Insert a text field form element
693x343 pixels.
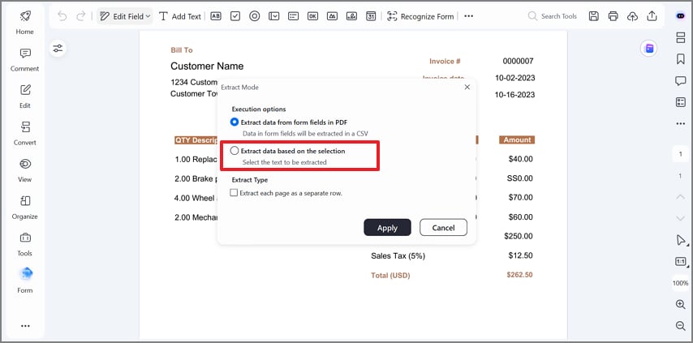[x=216, y=16]
